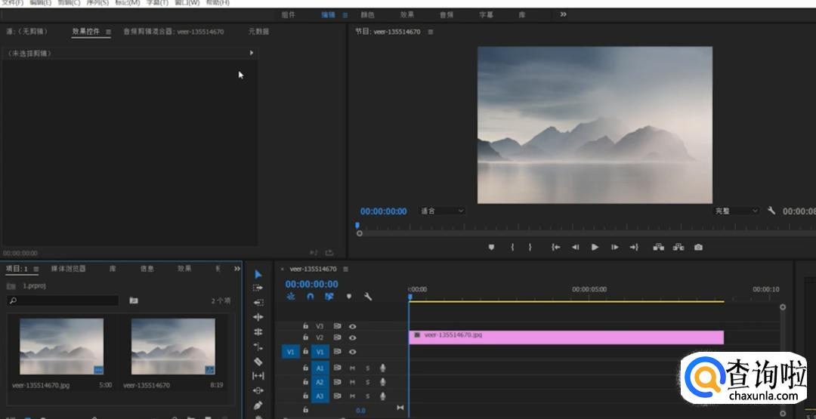Viewport: 816px width, 419px height.
Task: Open the 适合 zoom level dropdown
Action: pyautogui.click(x=442, y=211)
